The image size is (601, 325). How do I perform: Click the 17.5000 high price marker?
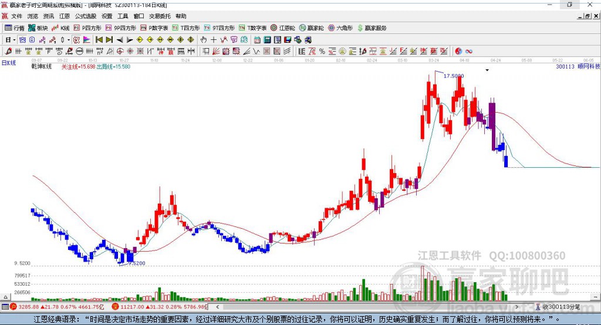click(x=454, y=76)
